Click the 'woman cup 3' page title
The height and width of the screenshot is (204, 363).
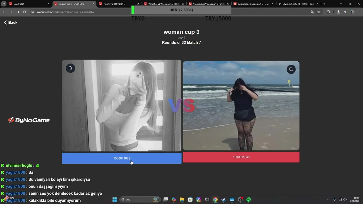coord(181,32)
